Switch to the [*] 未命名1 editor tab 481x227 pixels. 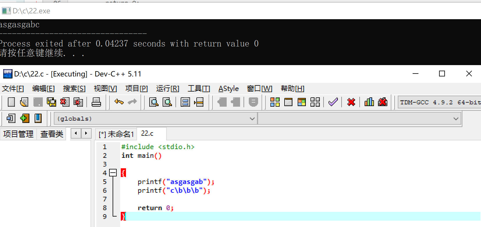coord(116,134)
